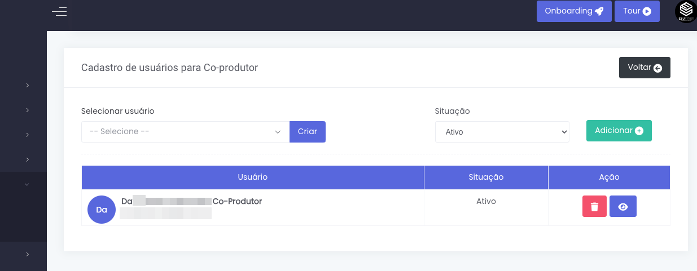The height and width of the screenshot is (271, 697).
Task: Click the Ação column header
Action: (608, 177)
